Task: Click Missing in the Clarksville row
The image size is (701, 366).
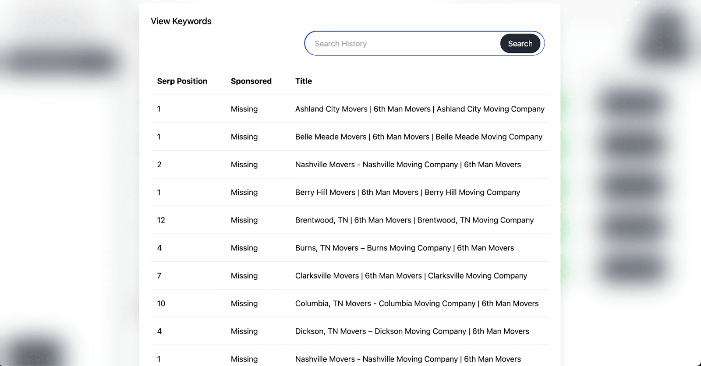Action: tap(244, 276)
